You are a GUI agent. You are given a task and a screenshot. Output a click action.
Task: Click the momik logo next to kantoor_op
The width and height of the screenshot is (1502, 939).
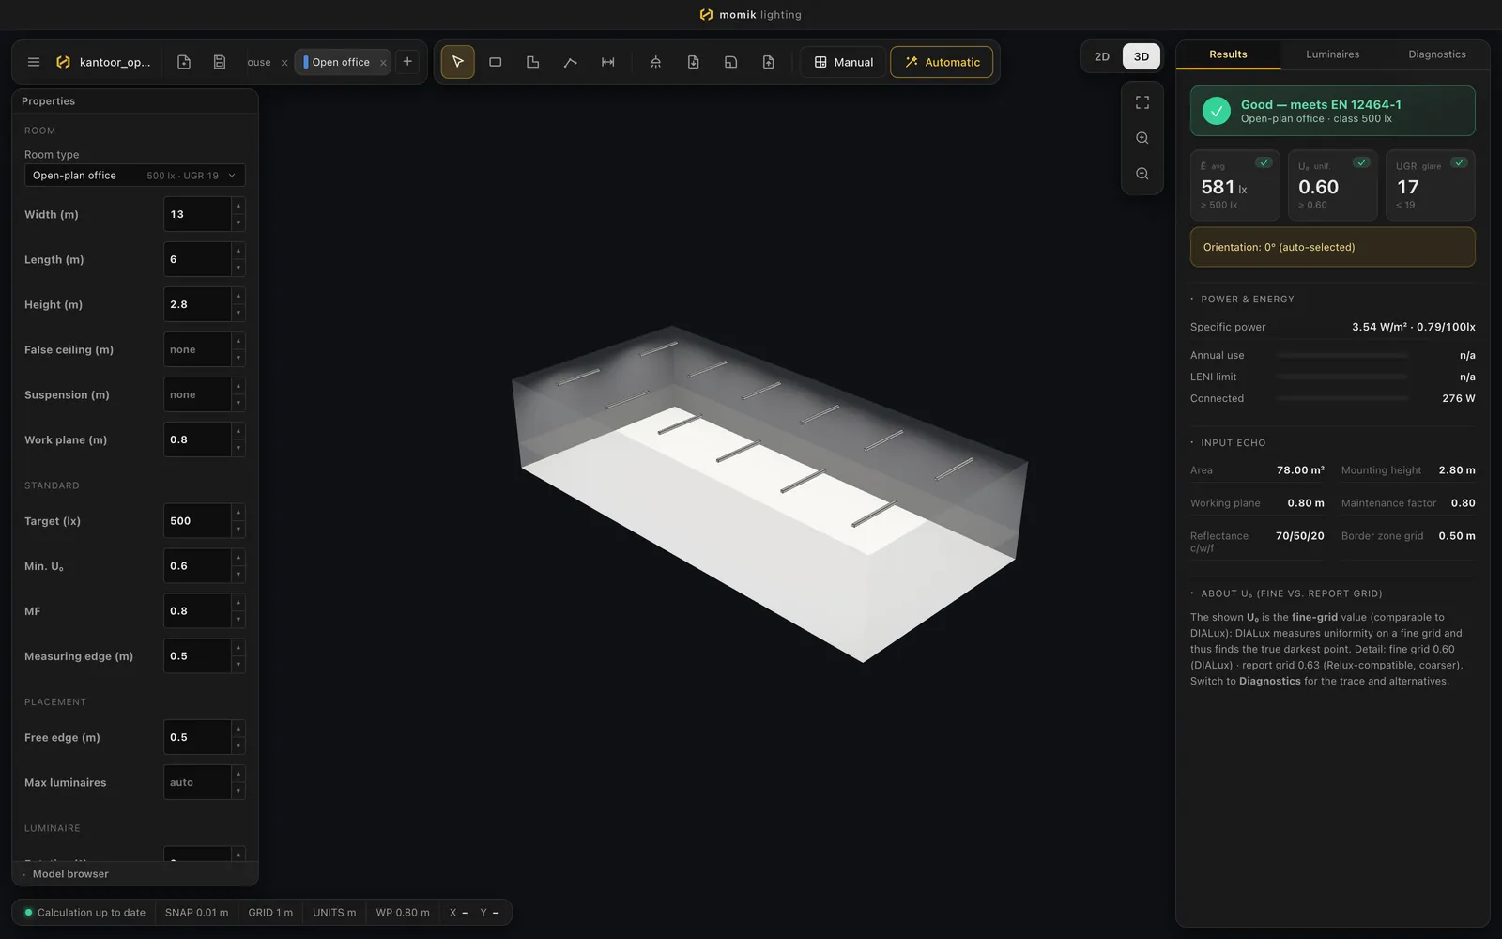(63, 62)
